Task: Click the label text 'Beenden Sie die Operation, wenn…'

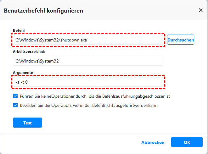Action: 88,105
